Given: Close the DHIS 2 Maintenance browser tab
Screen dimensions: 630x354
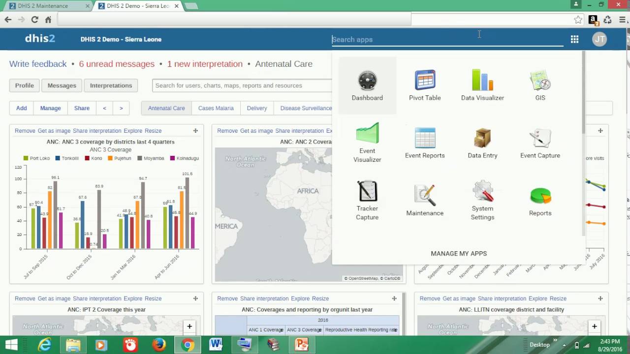Looking at the screenshot, I should click(x=87, y=6).
